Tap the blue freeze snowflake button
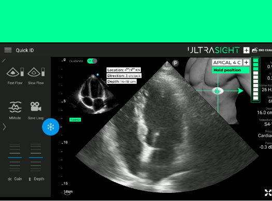Screen dimensions: 272x201 [x=51, y=127]
